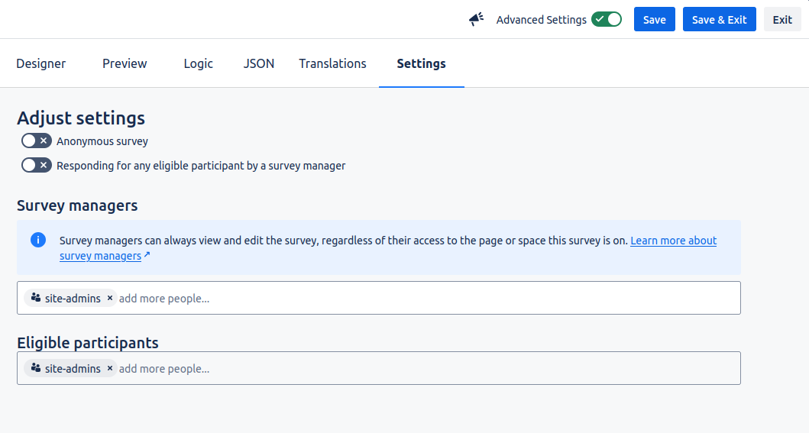Click the Settings tab
The width and height of the screenshot is (809, 433).
421,63
